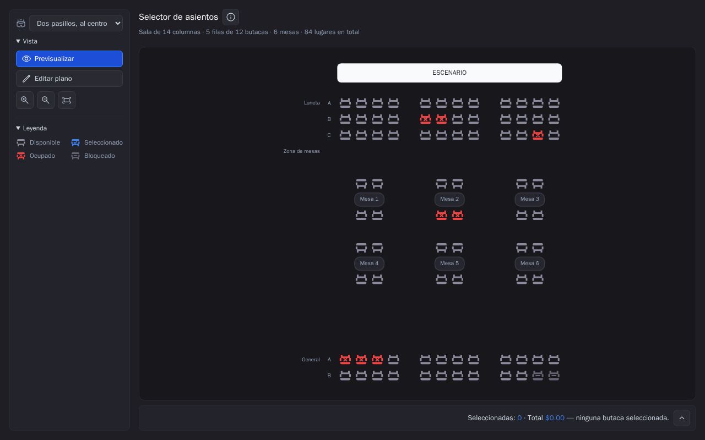Open the seat selector info icon

coord(231,17)
